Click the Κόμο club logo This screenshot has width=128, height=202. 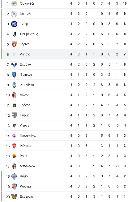tap(14, 176)
